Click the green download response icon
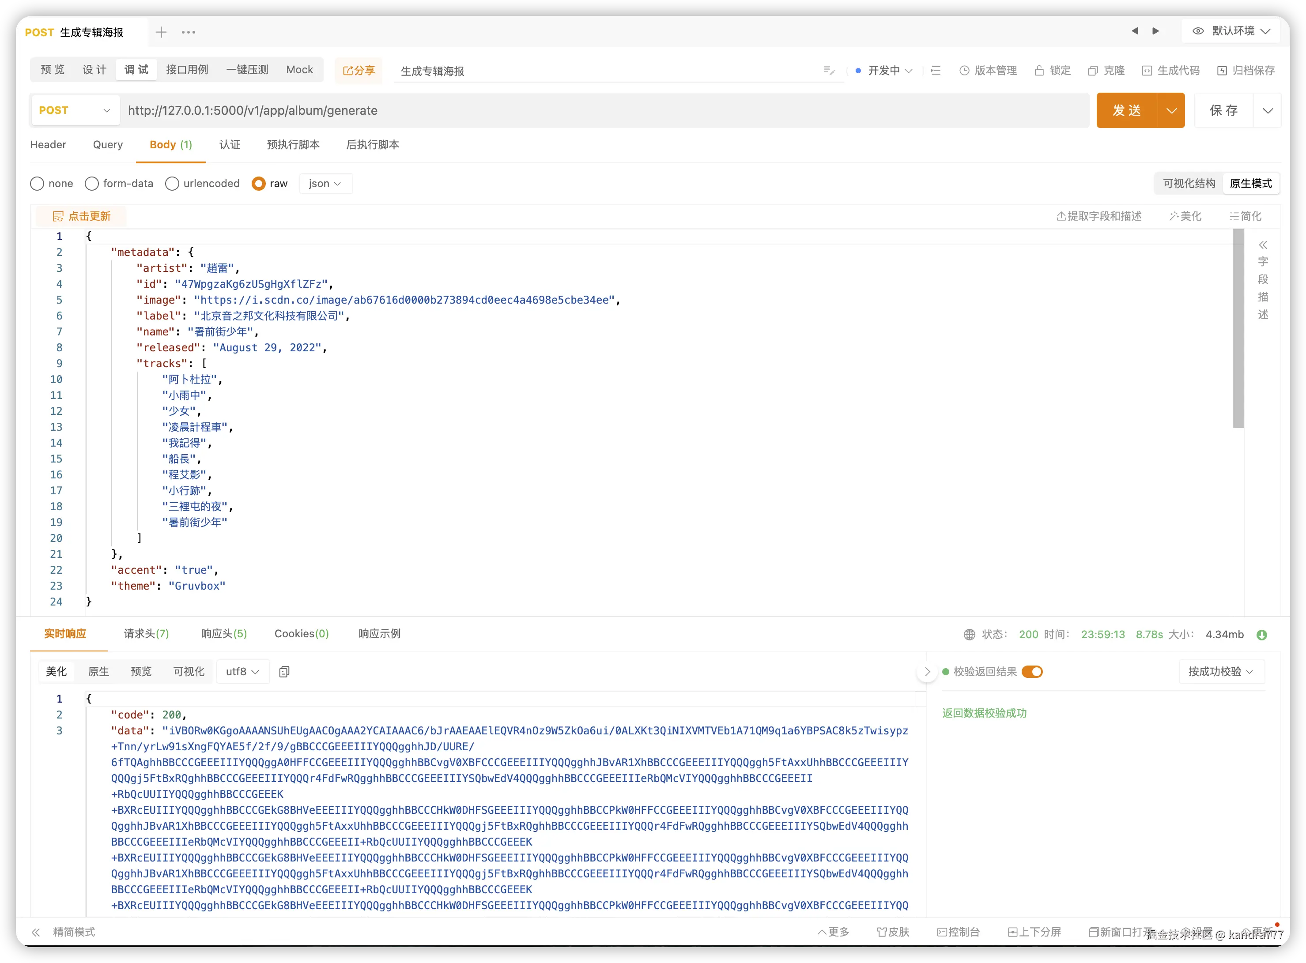Image resolution: width=1306 pixels, height=963 pixels. point(1262,635)
